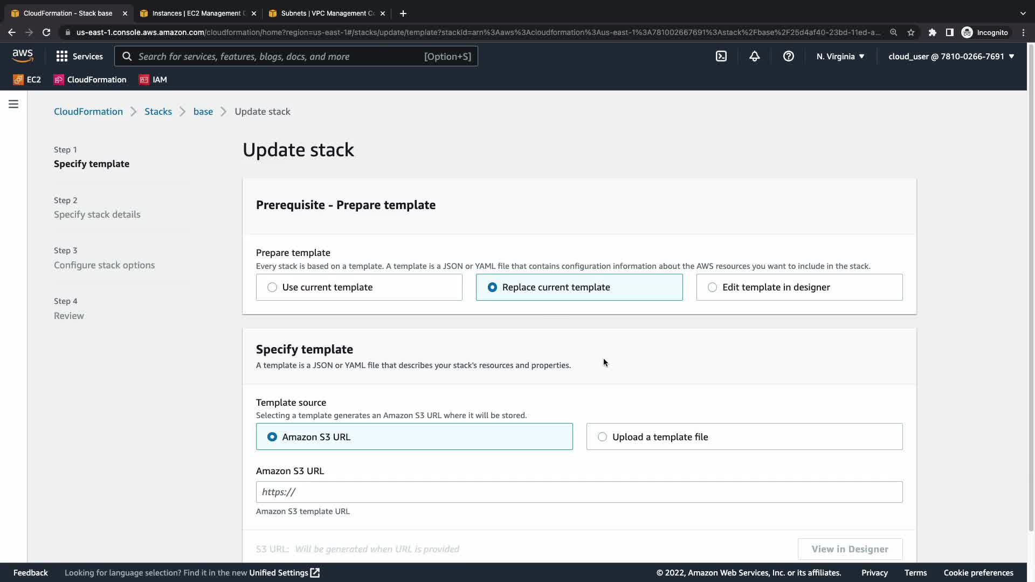The image size is (1035, 582).
Task: Bookmark page with the star icon
Action: coord(910,32)
